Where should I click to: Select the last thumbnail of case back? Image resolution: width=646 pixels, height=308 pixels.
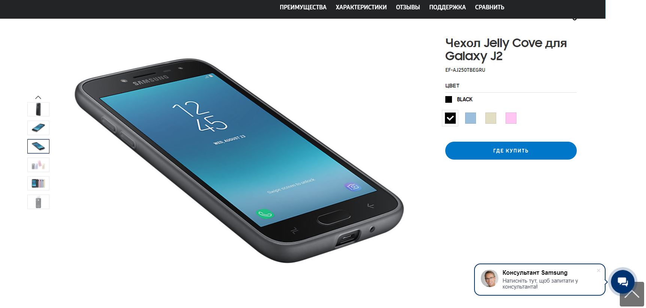coord(38,202)
